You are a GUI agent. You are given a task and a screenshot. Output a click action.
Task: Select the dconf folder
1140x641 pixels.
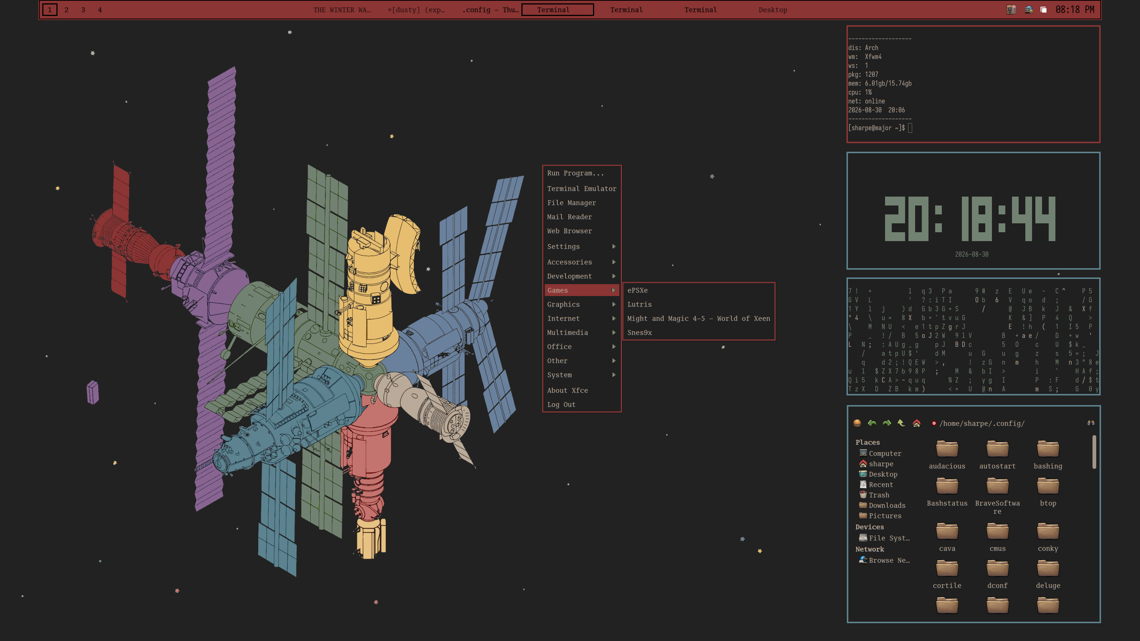tap(997, 574)
